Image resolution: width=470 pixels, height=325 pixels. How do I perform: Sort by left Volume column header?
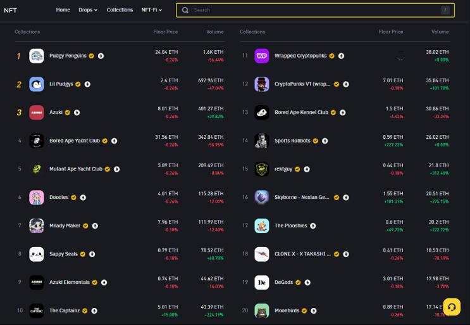point(214,32)
